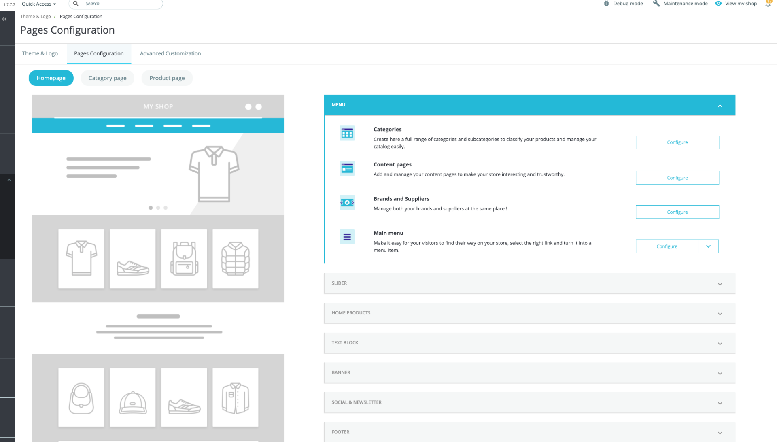Click the Categories grid icon
This screenshot has width=777, height=442.
(x=347, y=133)
